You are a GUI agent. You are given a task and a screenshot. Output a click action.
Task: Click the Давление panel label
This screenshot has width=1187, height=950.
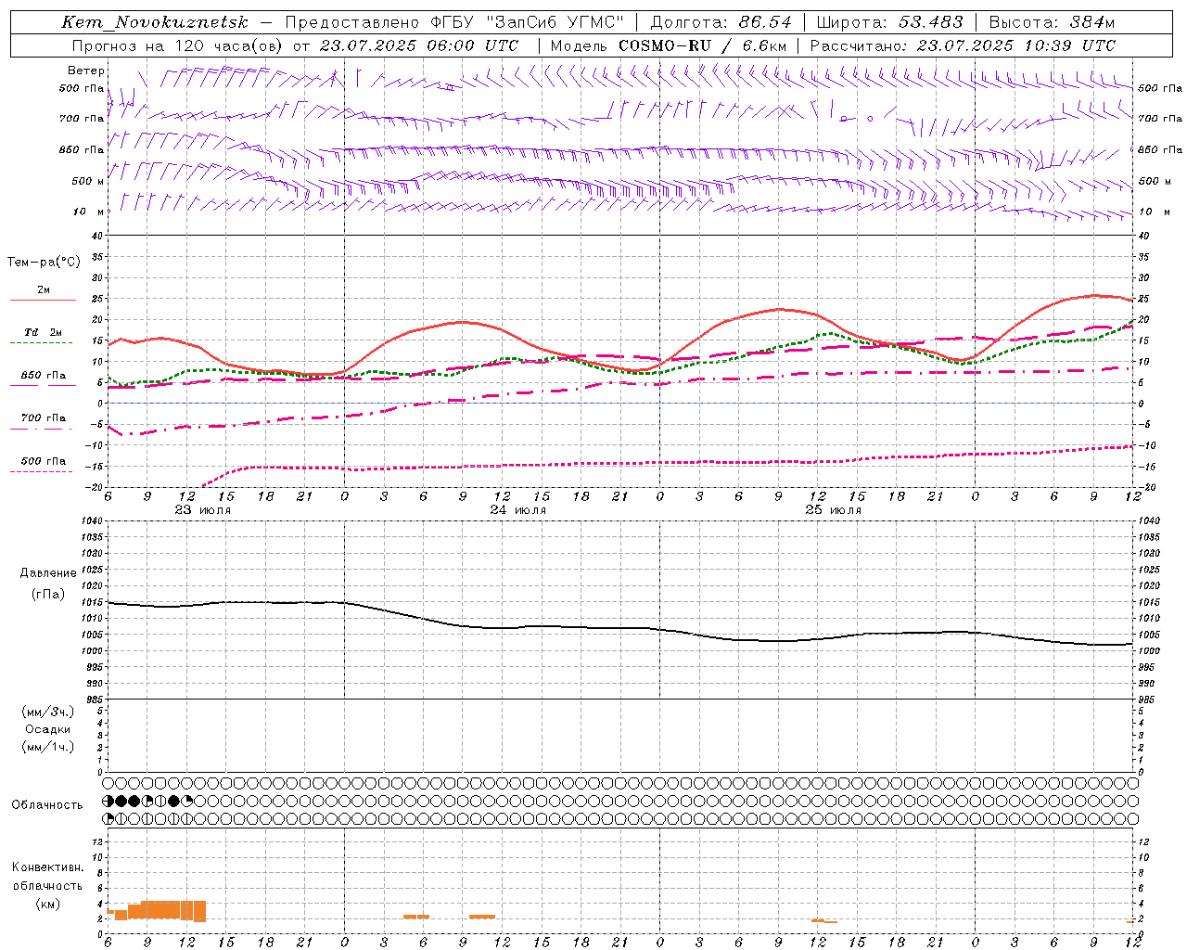[48, 573]
